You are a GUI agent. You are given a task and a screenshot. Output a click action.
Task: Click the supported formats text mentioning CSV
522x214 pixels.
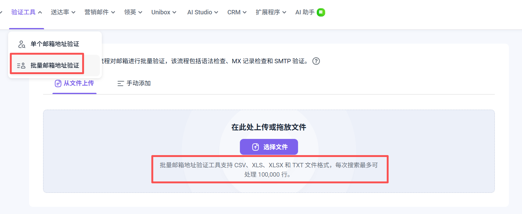pyautogui.click(x=269, y=170)
